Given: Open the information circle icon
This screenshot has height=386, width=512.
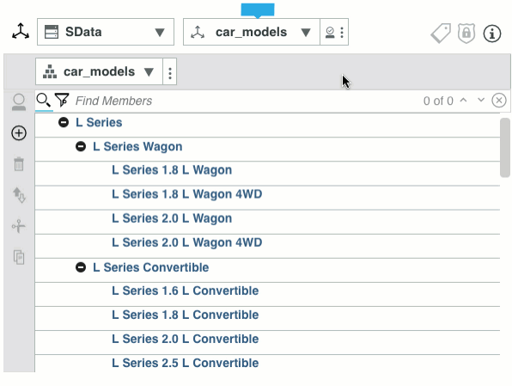Looking at the screenshot, I should (x=492, y=34).
